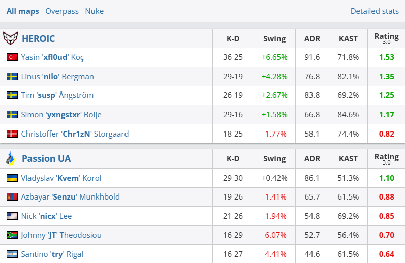Click the Danish flag beside Chr1zN
This screenshot has width=405, height=263.
(12, 134)
